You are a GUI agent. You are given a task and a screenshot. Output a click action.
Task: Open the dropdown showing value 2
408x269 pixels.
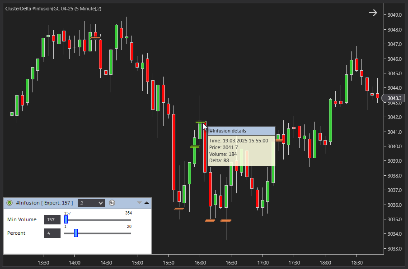coord(91,203)
